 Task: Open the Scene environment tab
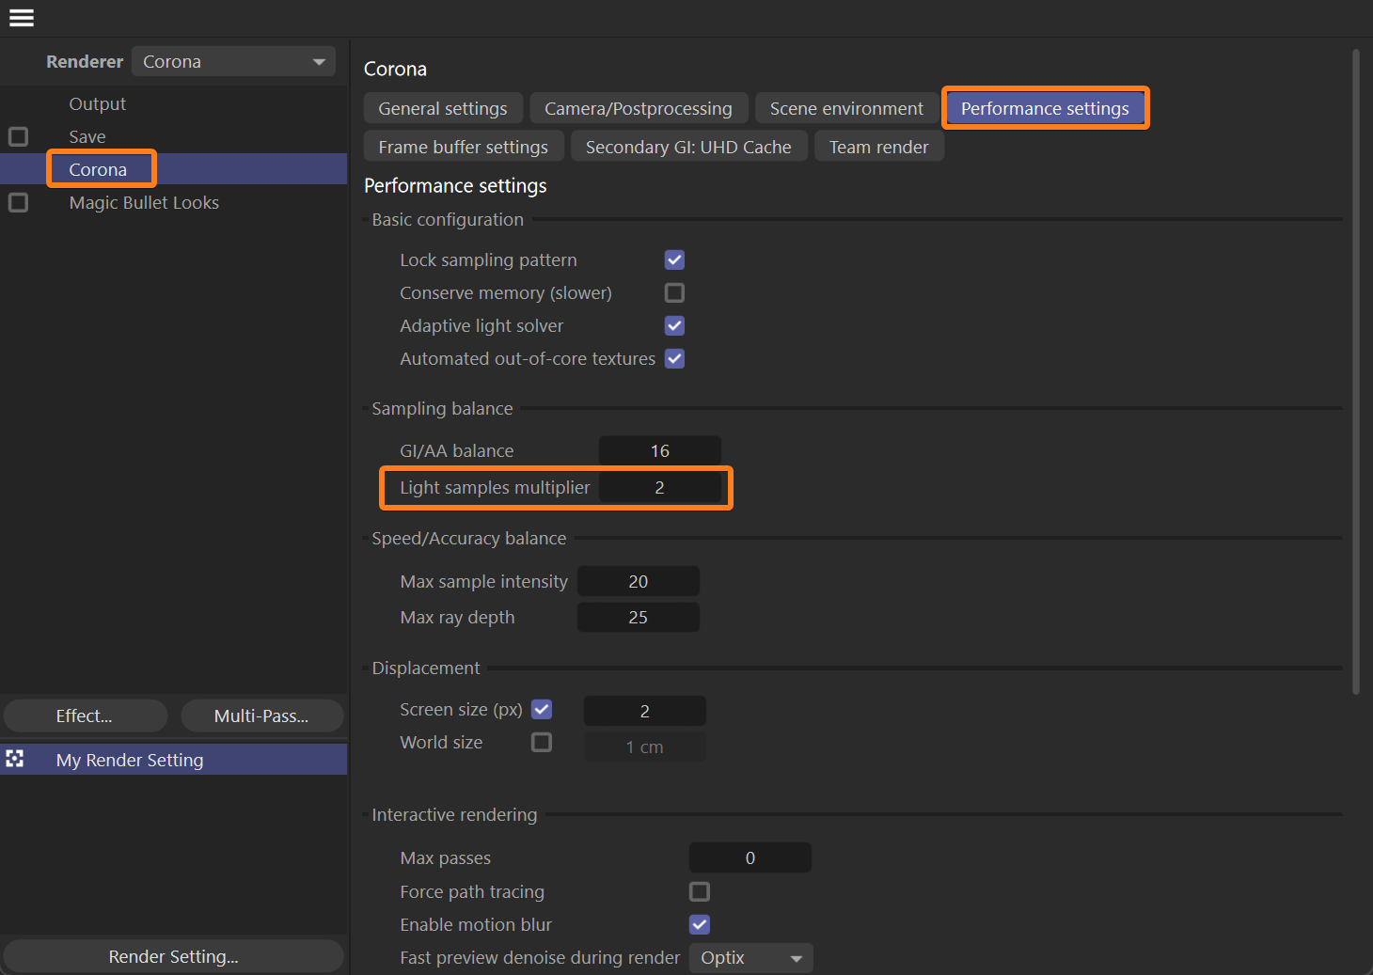point(846,108)
